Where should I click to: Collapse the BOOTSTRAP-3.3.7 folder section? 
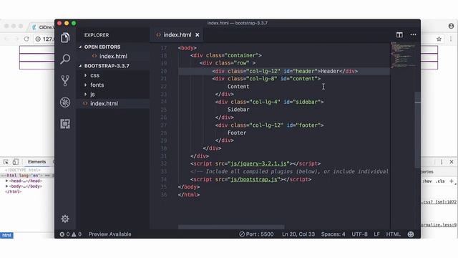pos(80,66)
